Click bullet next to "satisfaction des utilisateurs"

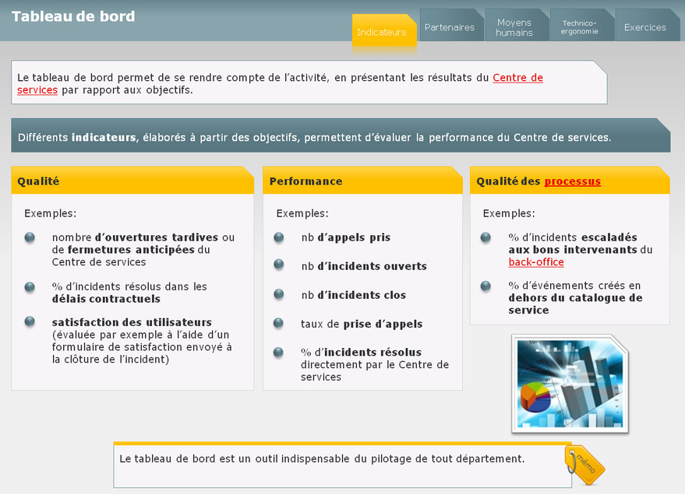click(30, 321)
